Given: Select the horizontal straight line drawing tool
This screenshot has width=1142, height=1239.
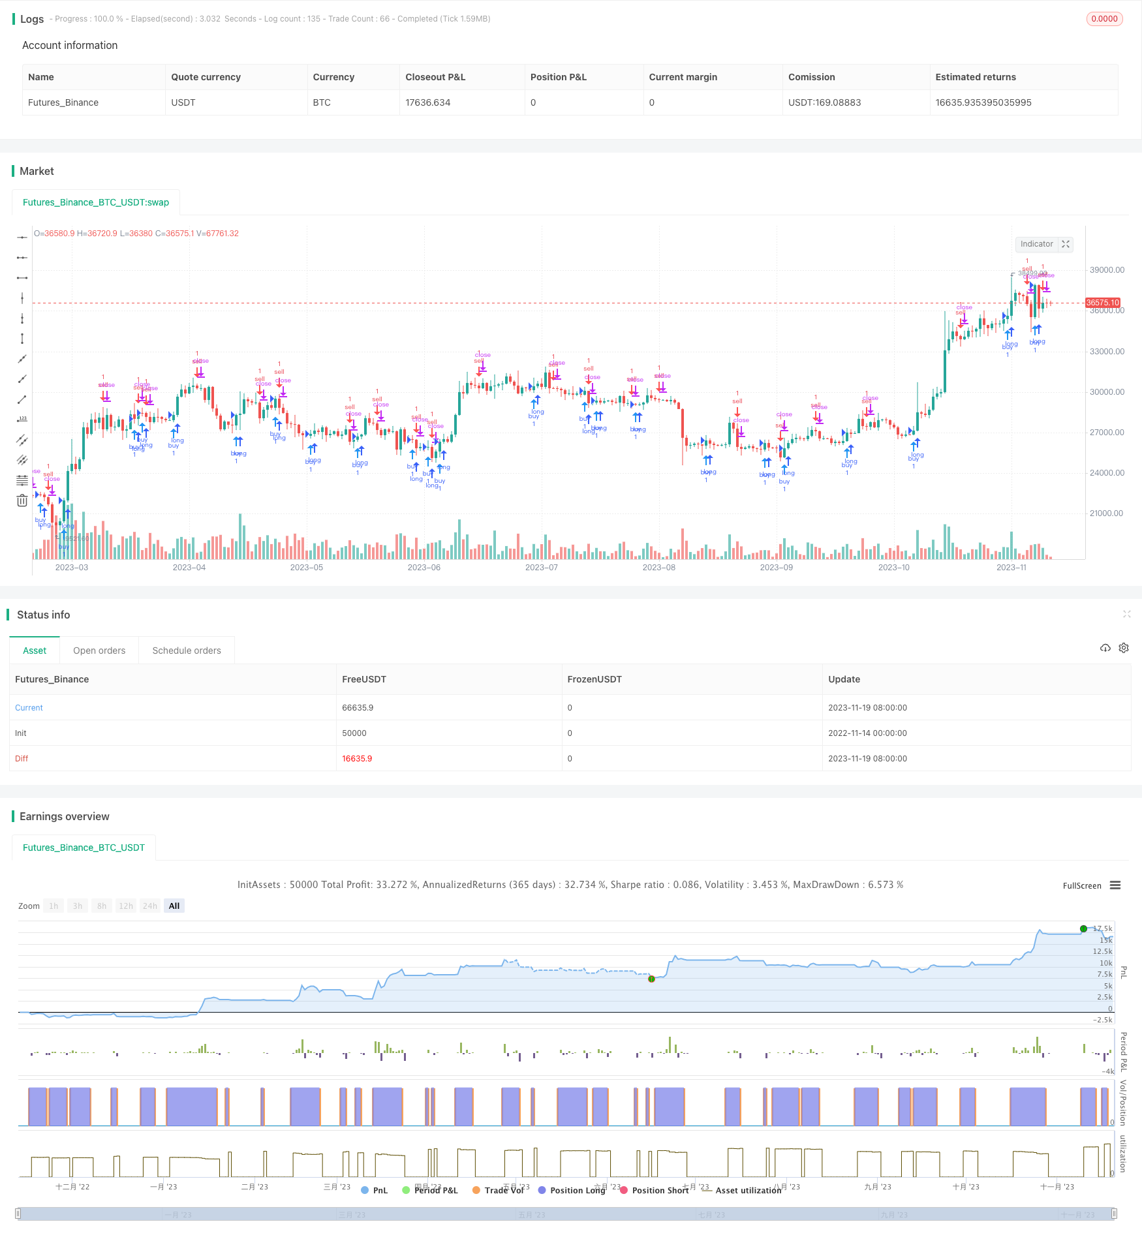Looking at the screenshot, I should 22,237.
